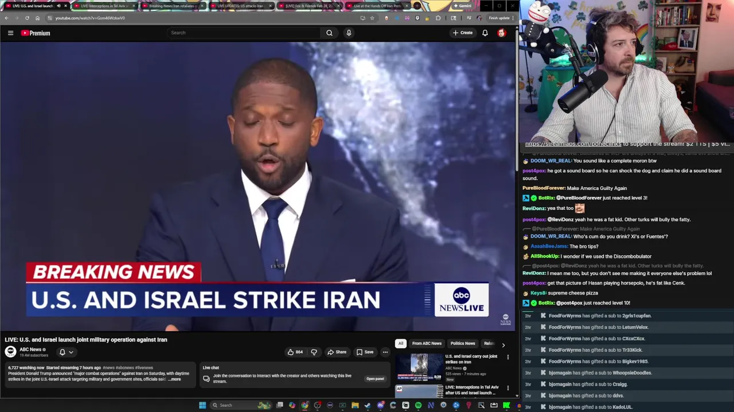Open options for 'U.S. and Israel carry out joint strikes' video

pyautogui.click(x=507, y=357)
